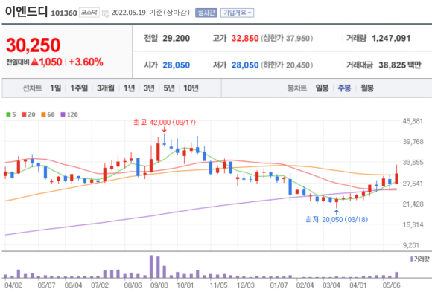Screen dimensions: 432x292
Task: Click the current price 30,250
Action: click(x=33, y=45)
